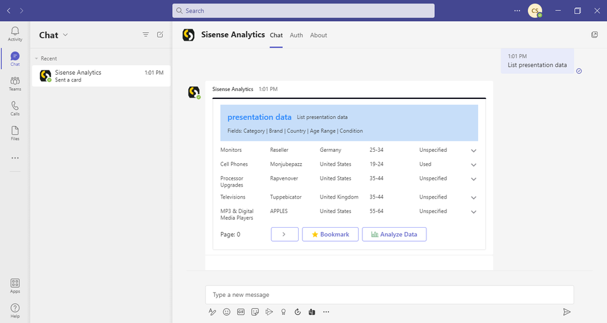Open the Chat title dropdown
This screenshot has height=323, width=607.
click(66, 35)
